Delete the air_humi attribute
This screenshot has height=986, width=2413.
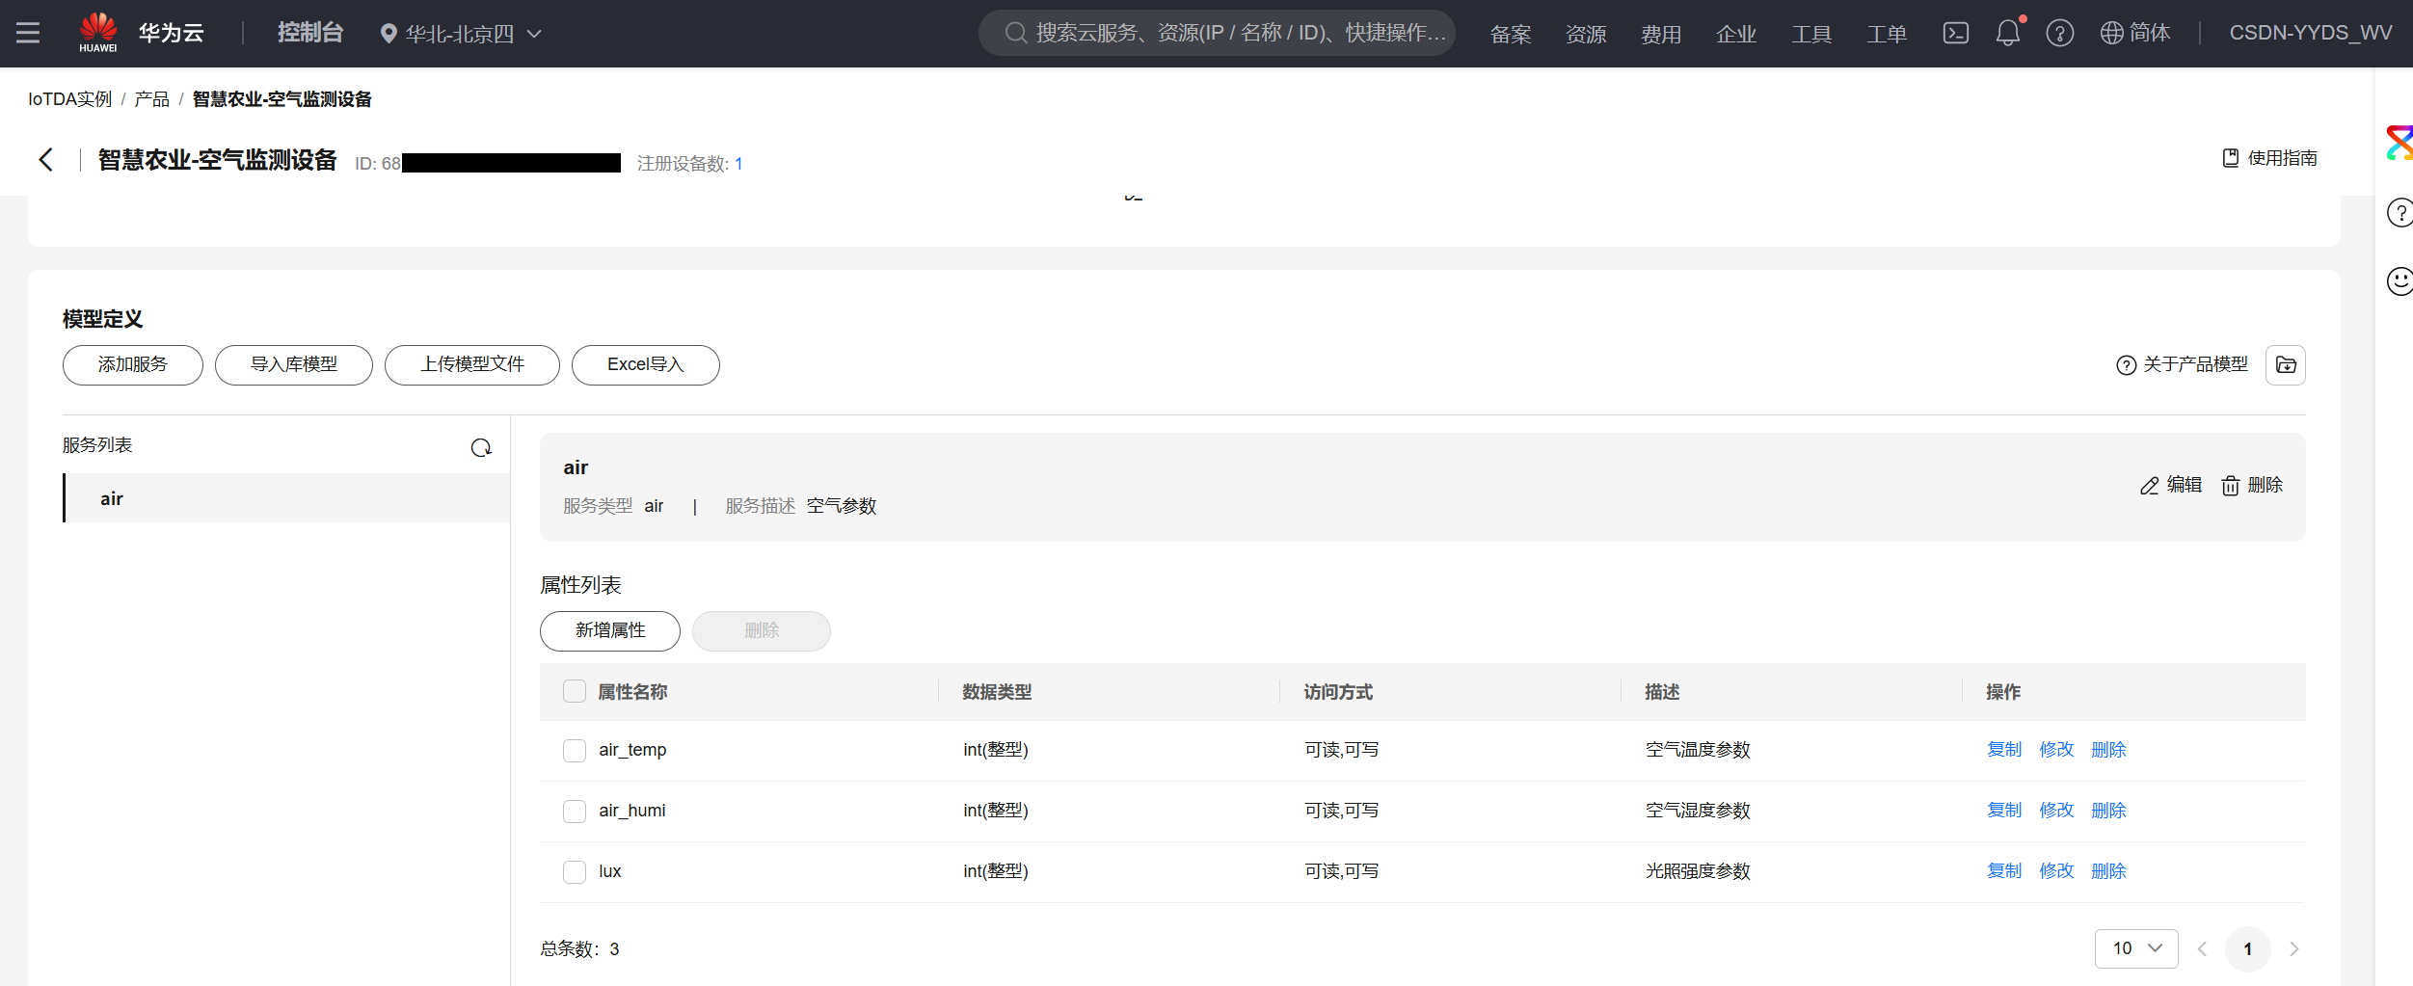(x=2108, y=811)
